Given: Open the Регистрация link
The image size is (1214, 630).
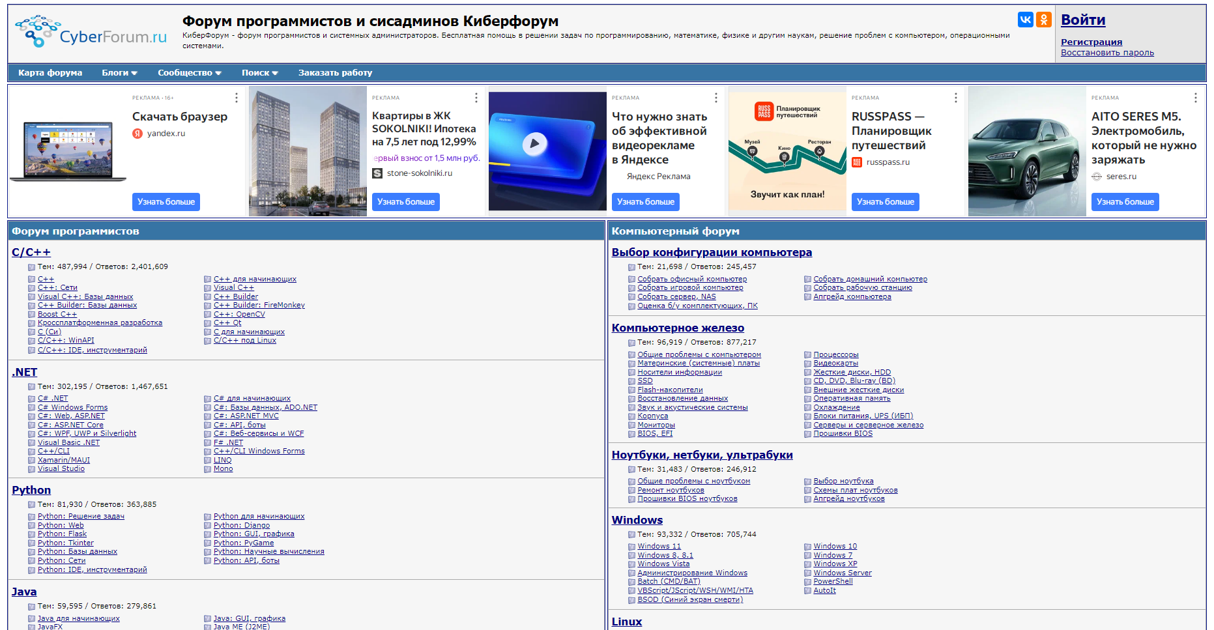Looking at the screenshot, I should point(1091,42).
